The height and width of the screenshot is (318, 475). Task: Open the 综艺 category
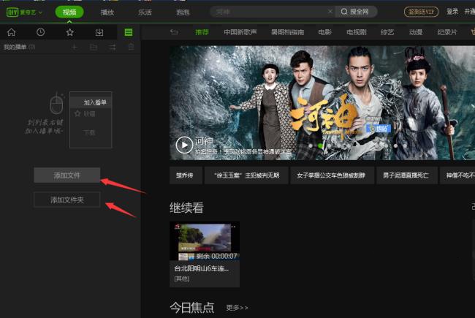coord(387,32)
